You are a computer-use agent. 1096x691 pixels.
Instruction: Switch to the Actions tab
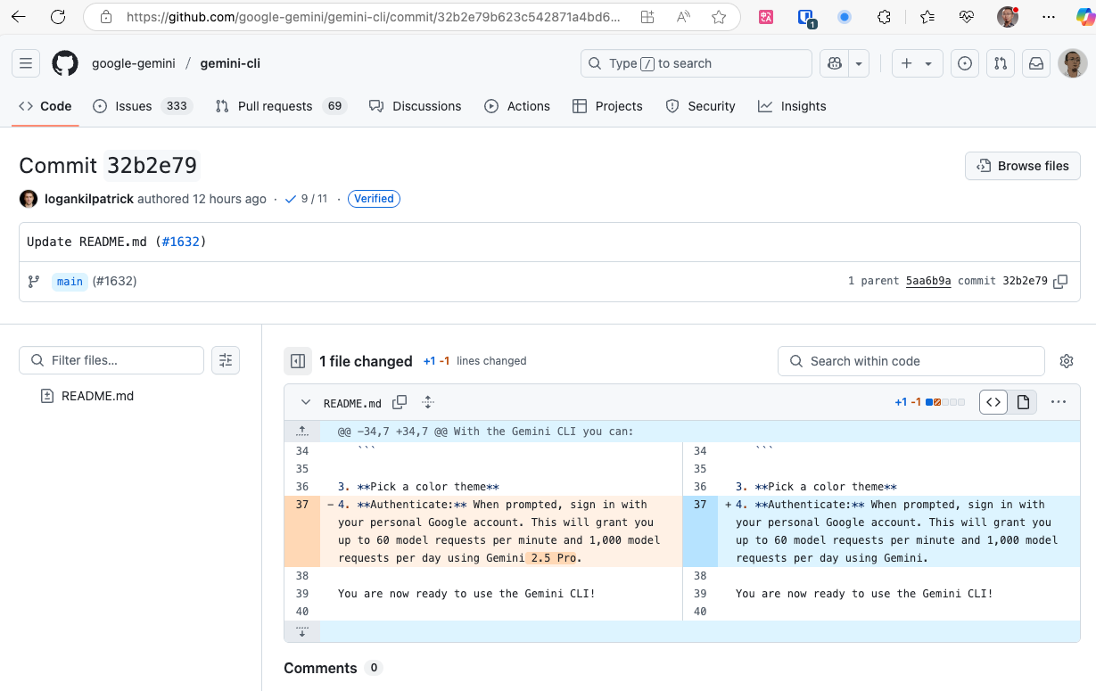click(x=517, y=106)
